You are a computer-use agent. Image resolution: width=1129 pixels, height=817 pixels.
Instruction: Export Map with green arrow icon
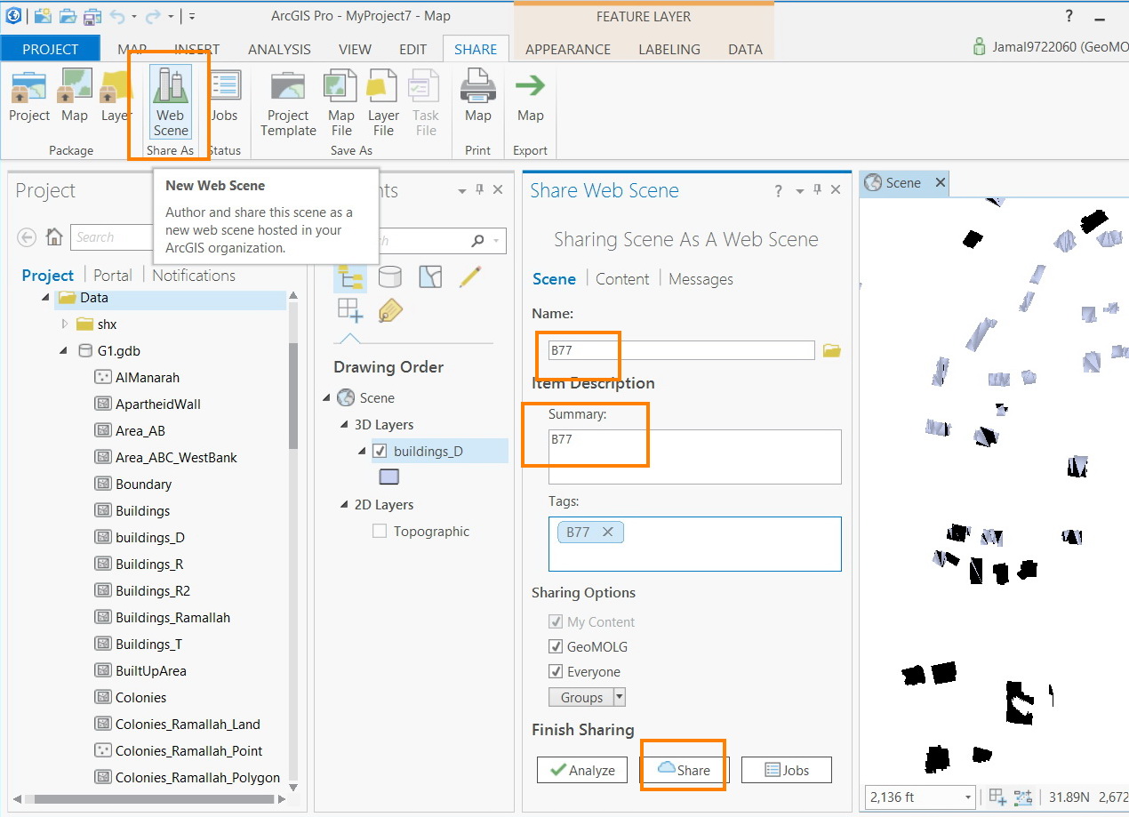(530, 96)
